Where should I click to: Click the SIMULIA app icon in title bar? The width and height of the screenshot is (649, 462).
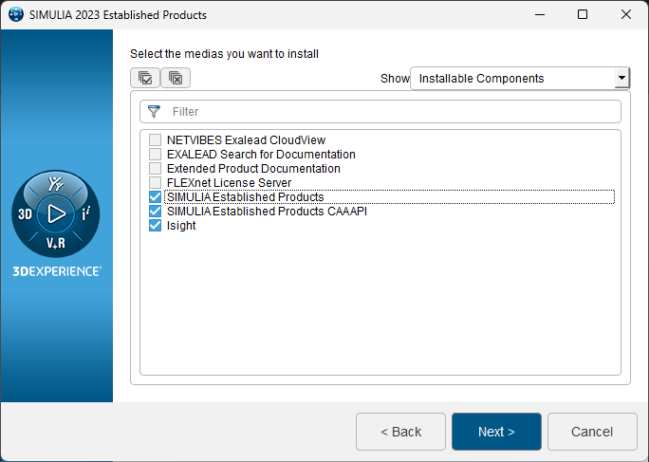pyautogui.click(x=16, y=15)
